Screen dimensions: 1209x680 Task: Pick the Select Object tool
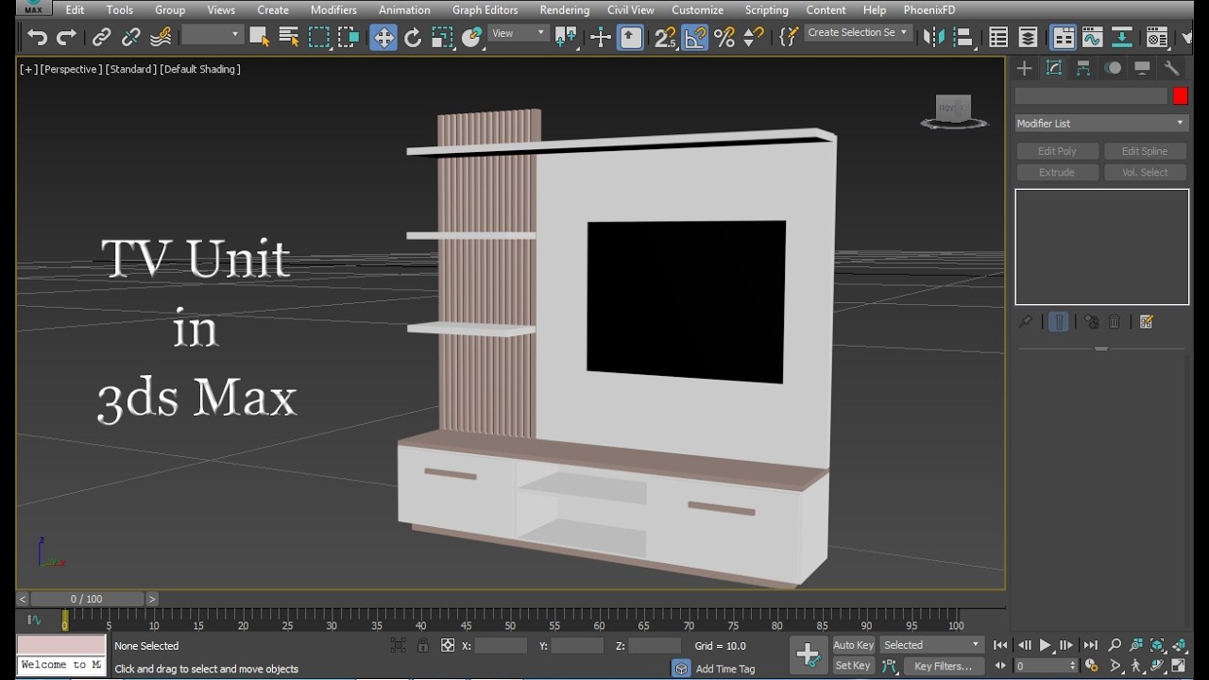point(259,38)
